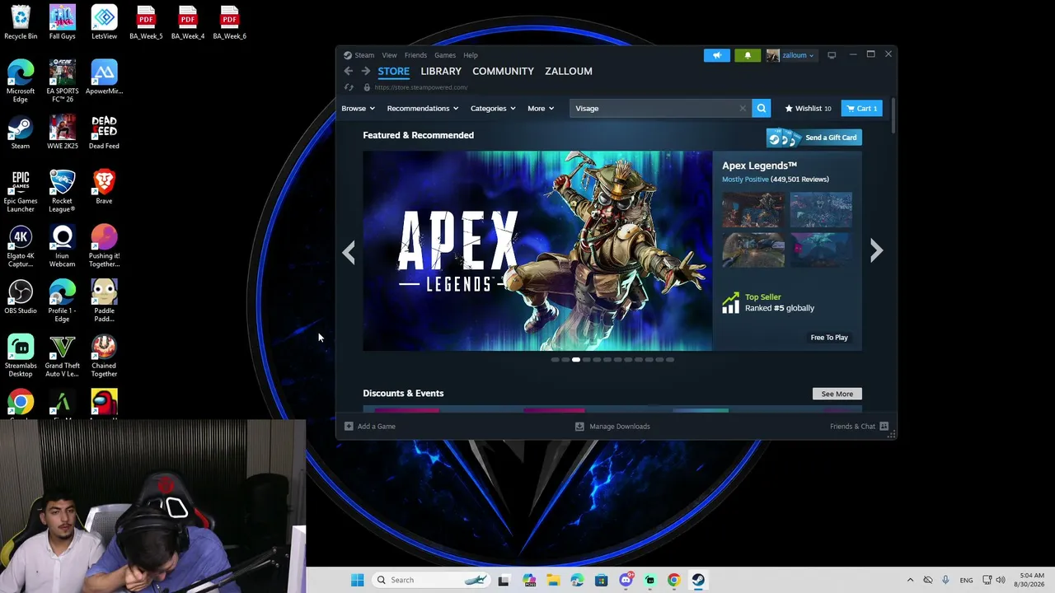Click the Add a Game plus icon
The image size is (1055, 593).
coord(349,427)
